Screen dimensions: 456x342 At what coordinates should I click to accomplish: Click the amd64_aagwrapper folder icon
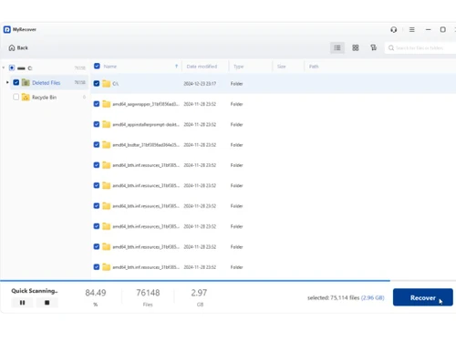point(107,104)
